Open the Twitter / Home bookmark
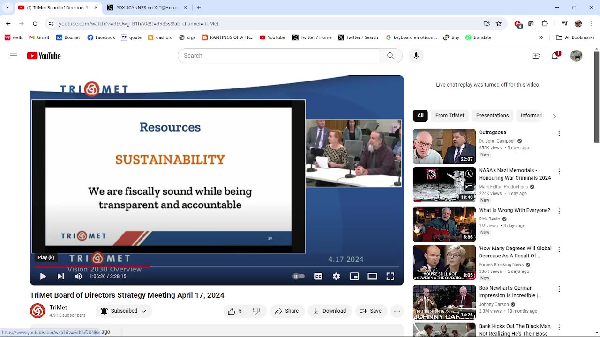600x337 pixels. click(312, 37)
